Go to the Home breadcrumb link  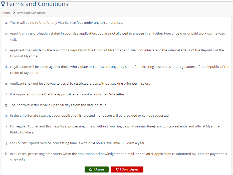7,13
